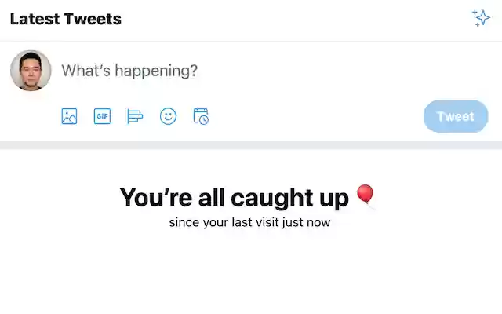Open profile by clicking the avatar photo

tap(31, 71)
